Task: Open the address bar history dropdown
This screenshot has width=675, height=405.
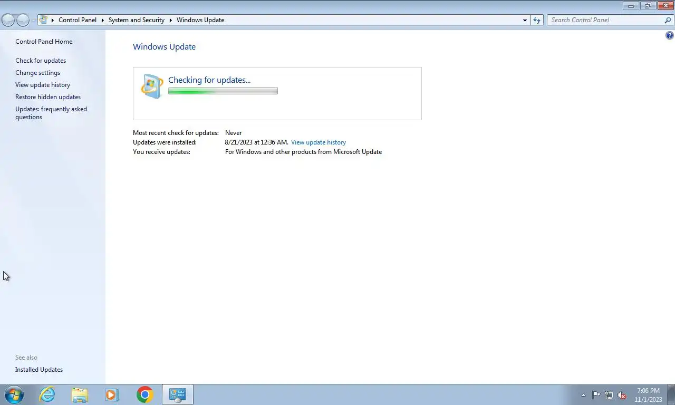Action: (525, 20)
